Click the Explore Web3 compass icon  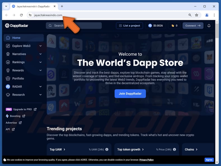tap(8, 46)
